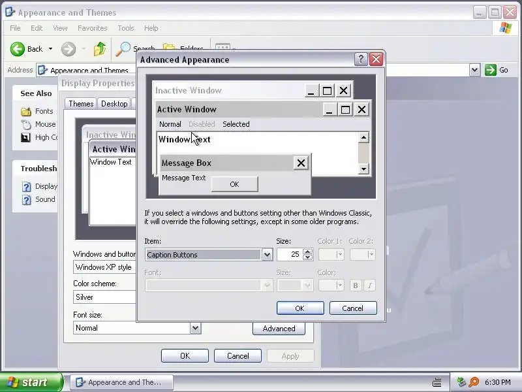Click the Start button
Image resolution: width=522 pixels, height=392 pixels.
coord(31,382)
